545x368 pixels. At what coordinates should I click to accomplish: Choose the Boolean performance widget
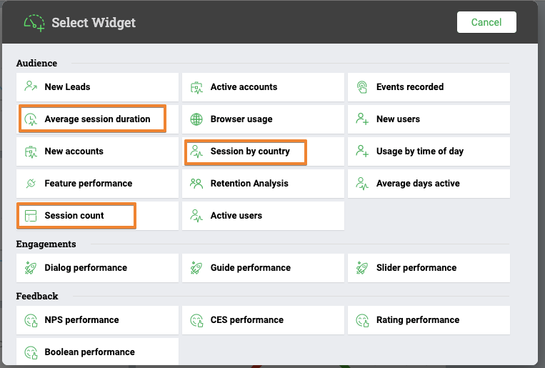97,352
